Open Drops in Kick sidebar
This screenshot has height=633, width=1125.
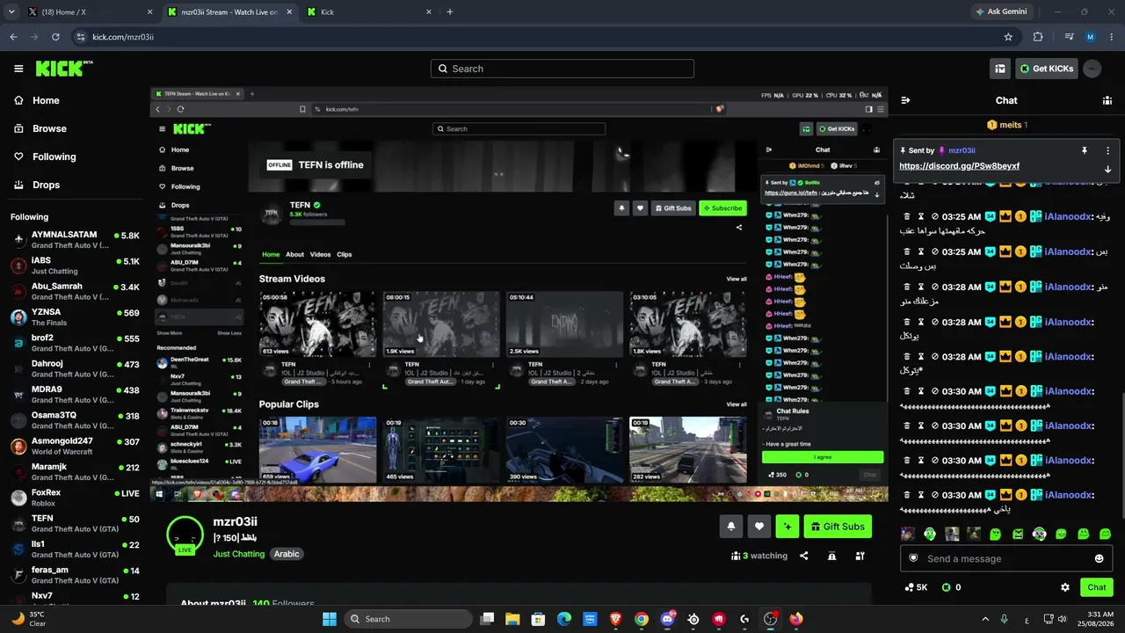pos(47,185)
